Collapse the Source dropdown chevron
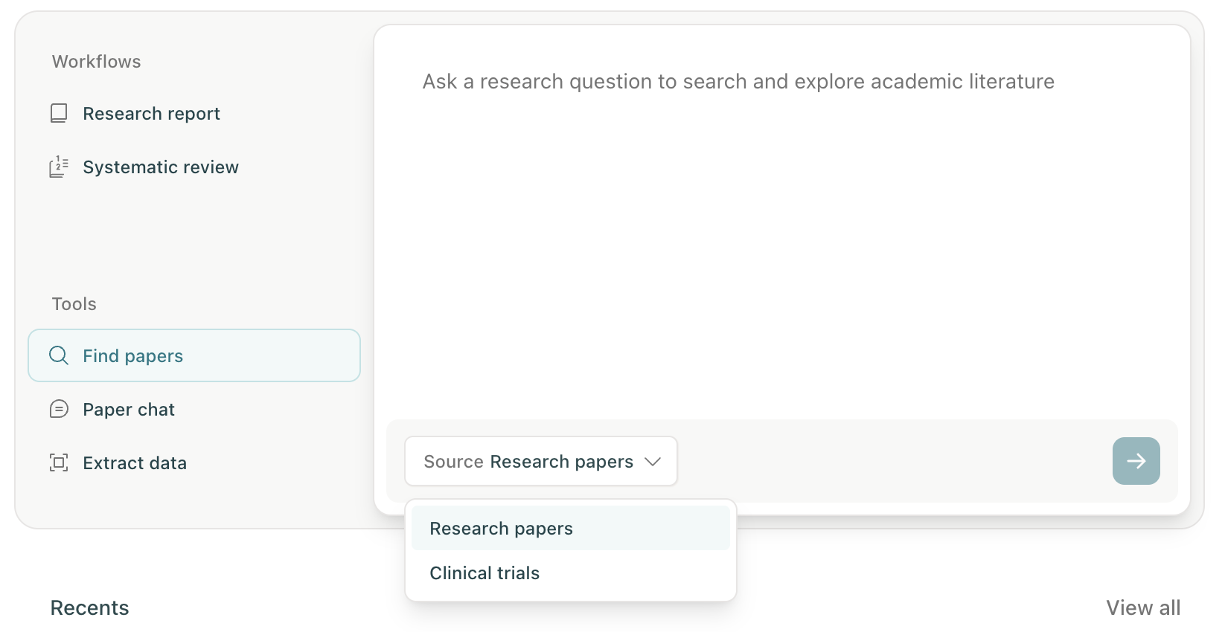The height and width of the screenshot is (632, 1225). point(653,462)
